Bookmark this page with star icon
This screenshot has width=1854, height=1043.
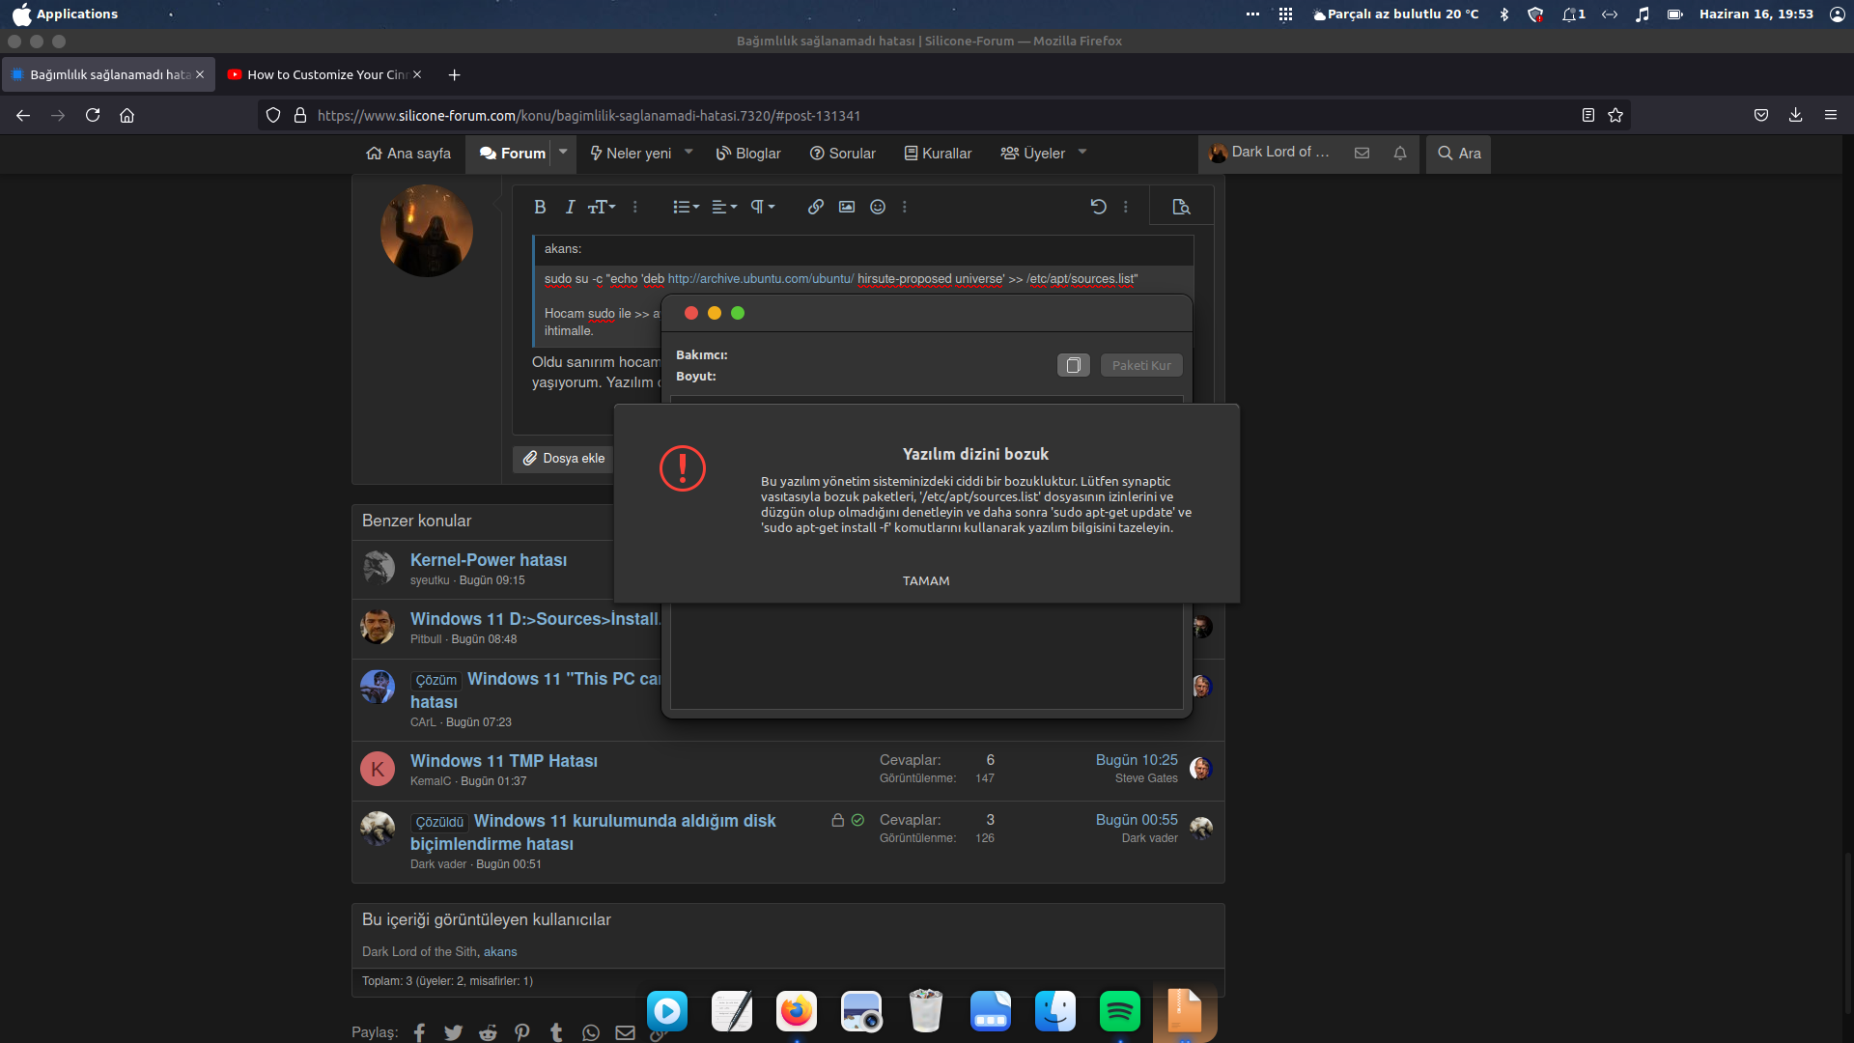tap(1615, 115)
